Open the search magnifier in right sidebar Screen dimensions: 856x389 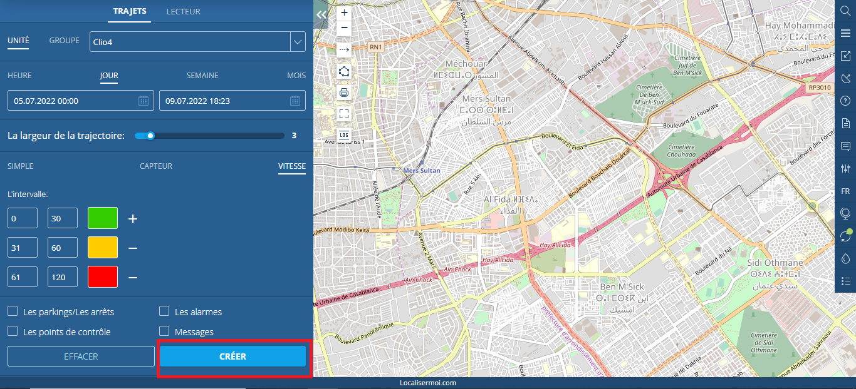click(845, 11)
